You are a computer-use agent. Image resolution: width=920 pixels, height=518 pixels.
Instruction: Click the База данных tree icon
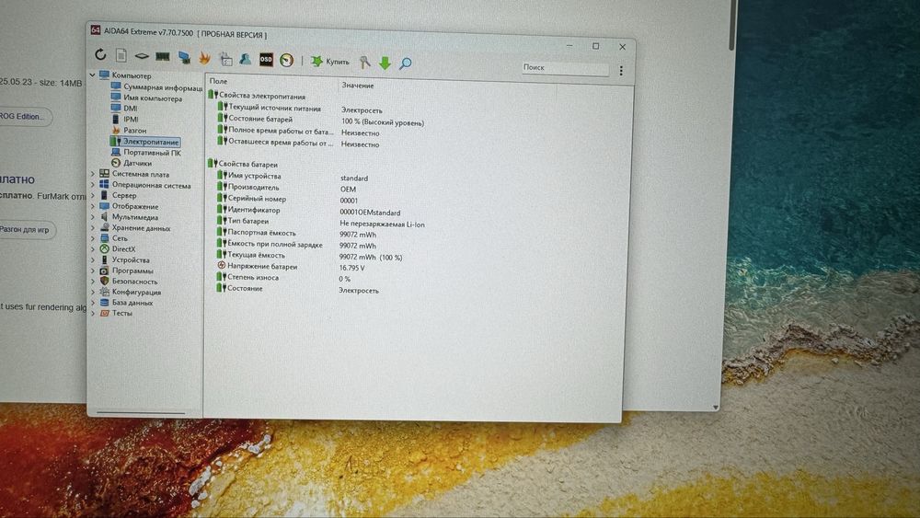(105, 302)
